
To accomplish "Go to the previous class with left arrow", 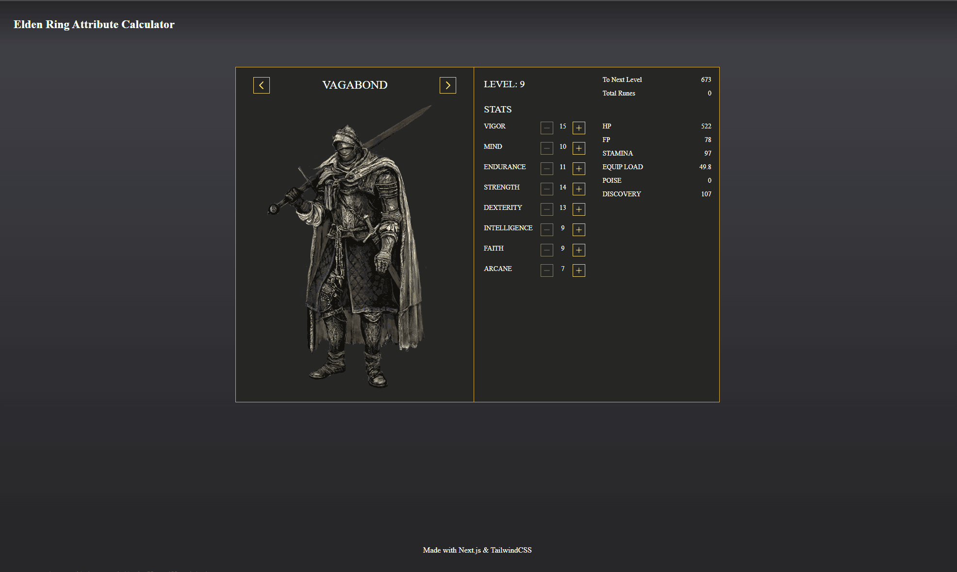I will [261, 85].
